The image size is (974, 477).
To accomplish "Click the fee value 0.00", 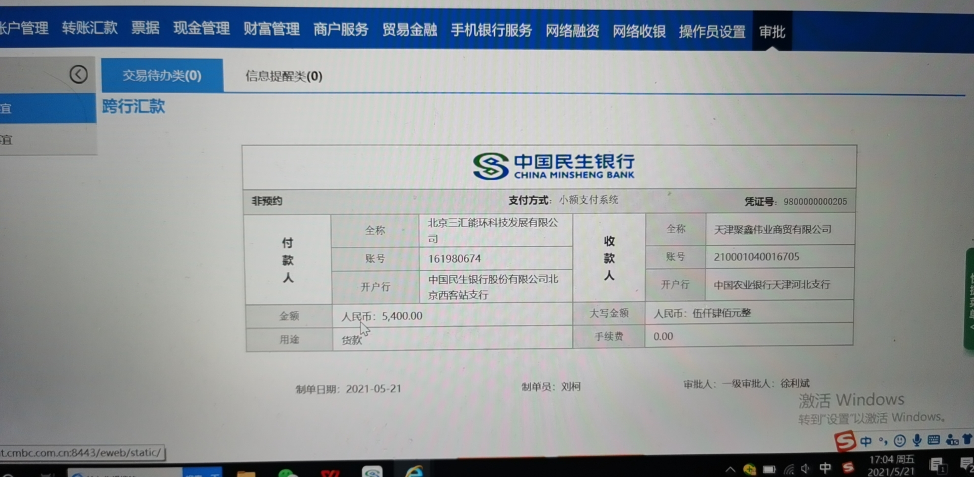I will tap(663, 337).
